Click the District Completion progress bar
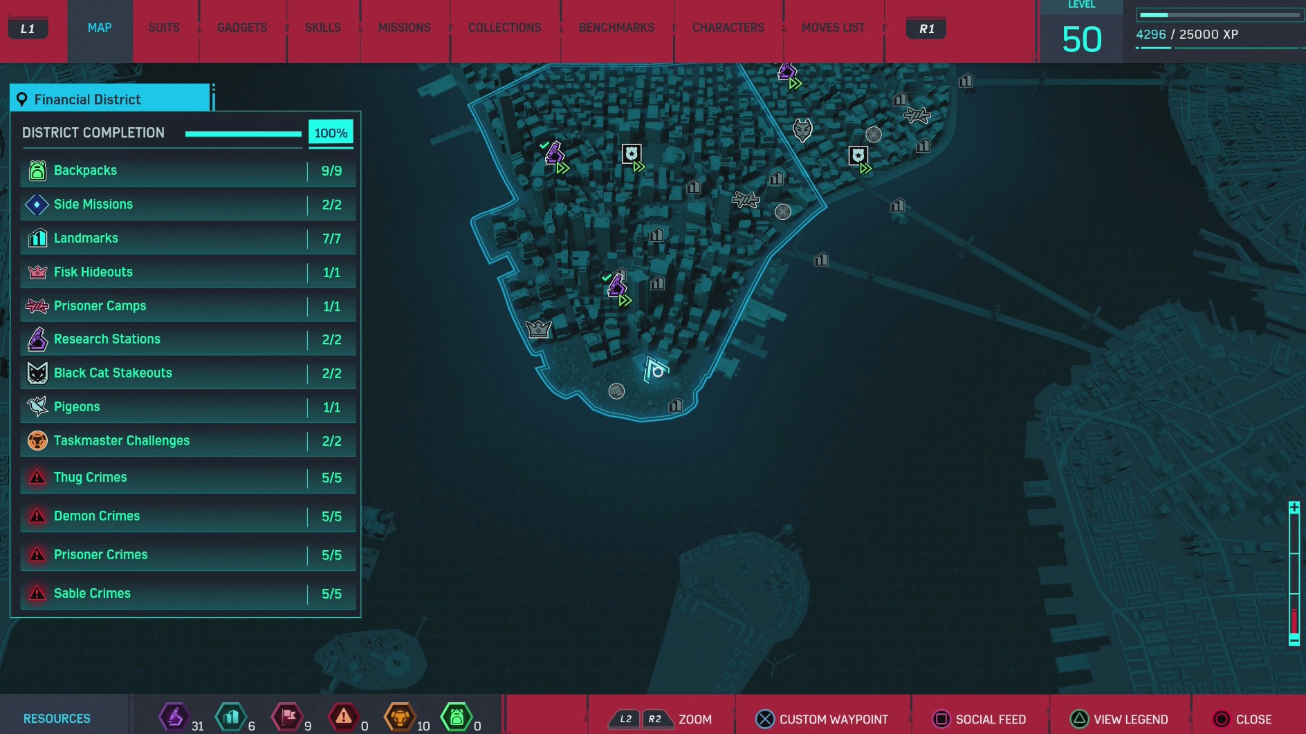The width and height of the screenshot is (1306, 734). (x=243, y=134)
